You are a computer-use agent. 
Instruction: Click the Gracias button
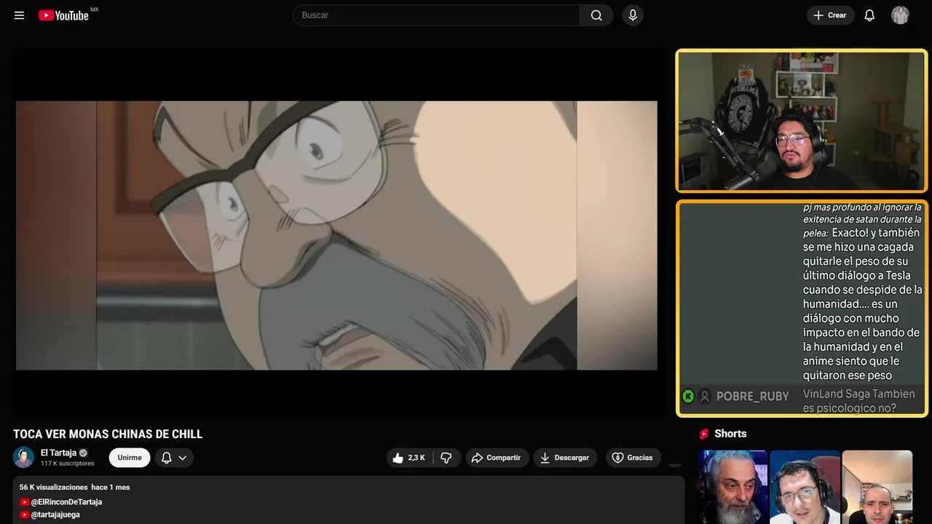[x=632, y=458]
